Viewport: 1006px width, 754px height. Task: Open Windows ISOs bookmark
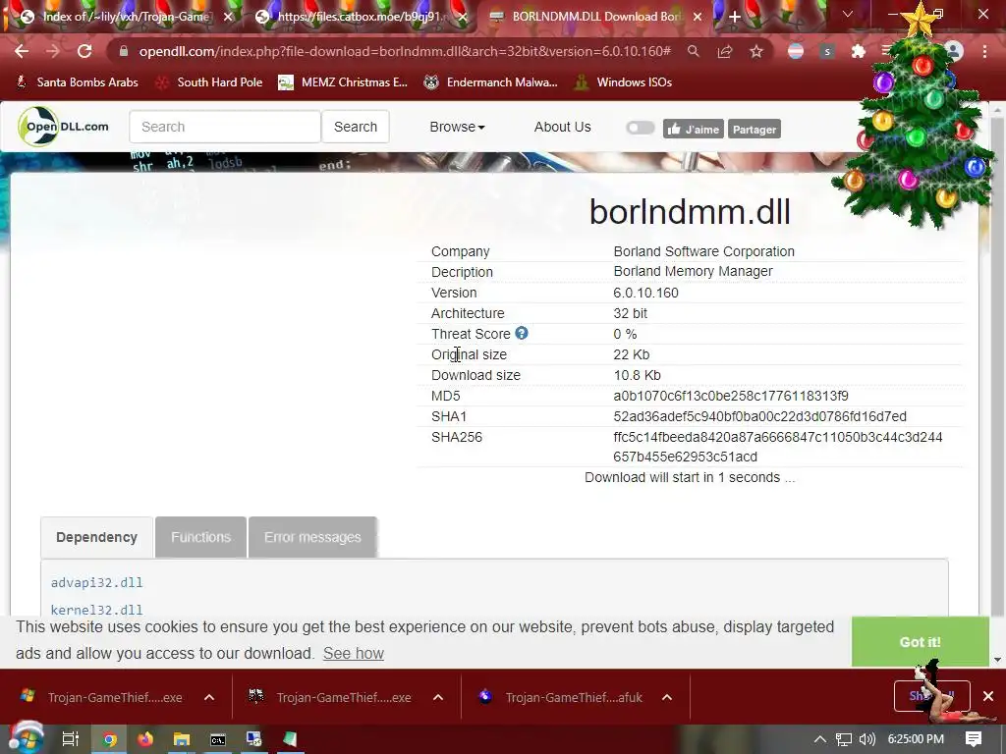tap(624, 82)
